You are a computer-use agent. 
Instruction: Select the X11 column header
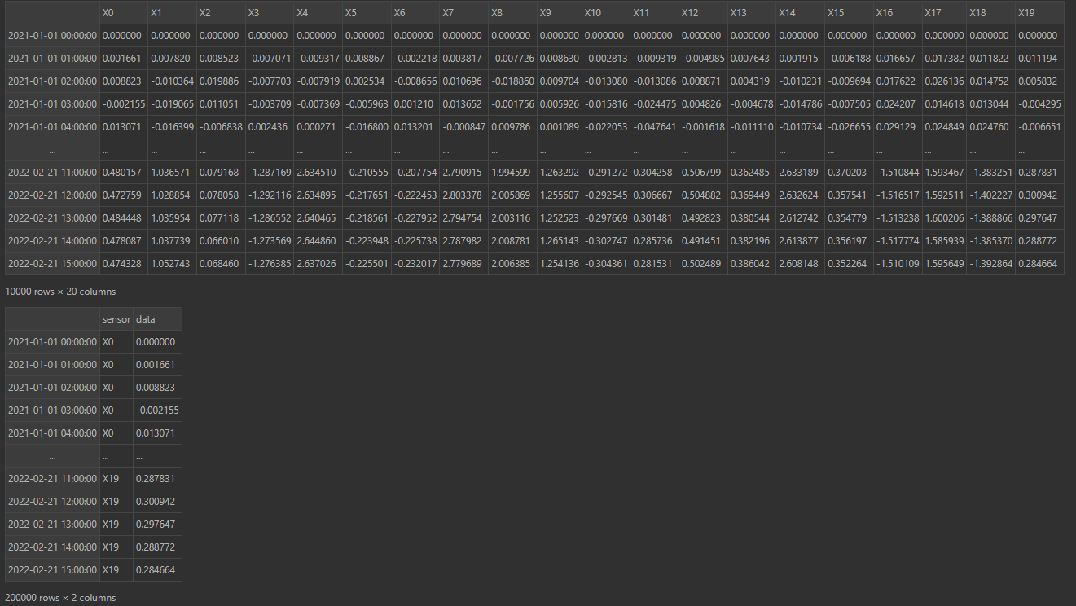[x=654, y=13]
